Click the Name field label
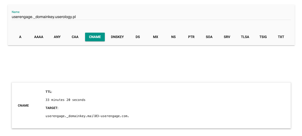302x136 pixels. point(16,12)
